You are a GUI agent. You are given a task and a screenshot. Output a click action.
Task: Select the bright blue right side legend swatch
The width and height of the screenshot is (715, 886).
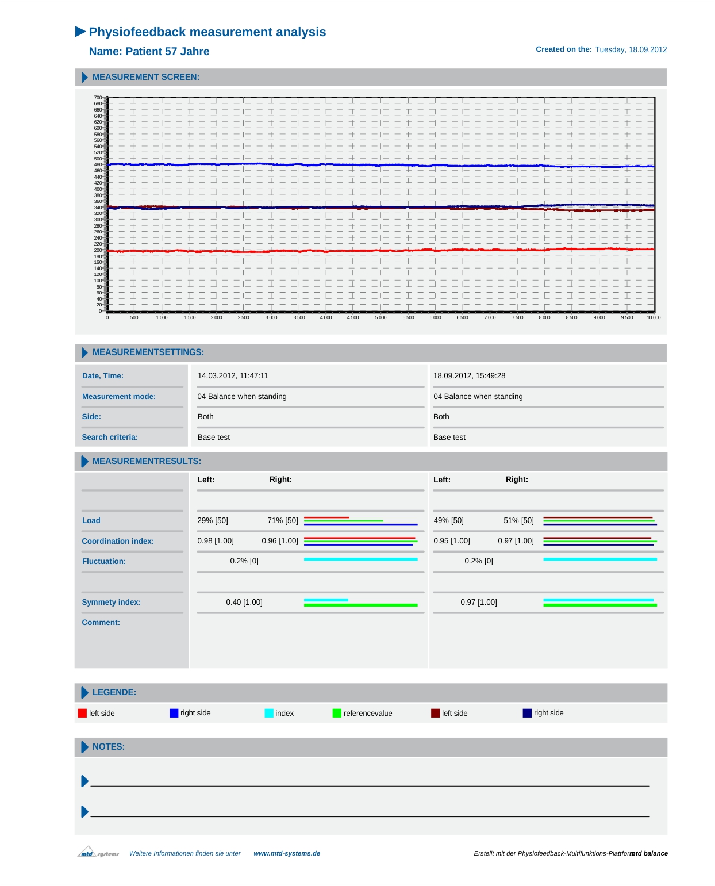pyautogui.click(x=174, y=713)
